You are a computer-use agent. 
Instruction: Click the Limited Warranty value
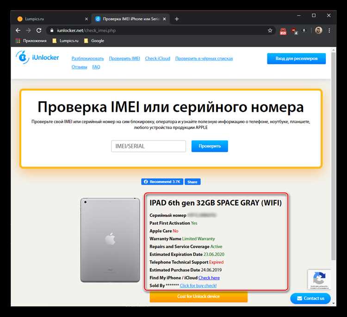click(198, 239)
